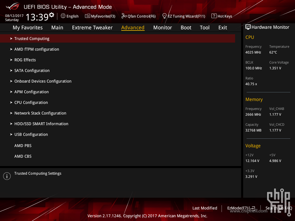Click the Trusted Computing Settings help text

pos(38,174)
